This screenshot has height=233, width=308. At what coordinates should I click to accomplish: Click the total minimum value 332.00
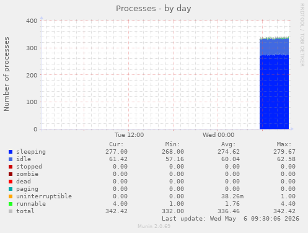(x=173, y=211)
